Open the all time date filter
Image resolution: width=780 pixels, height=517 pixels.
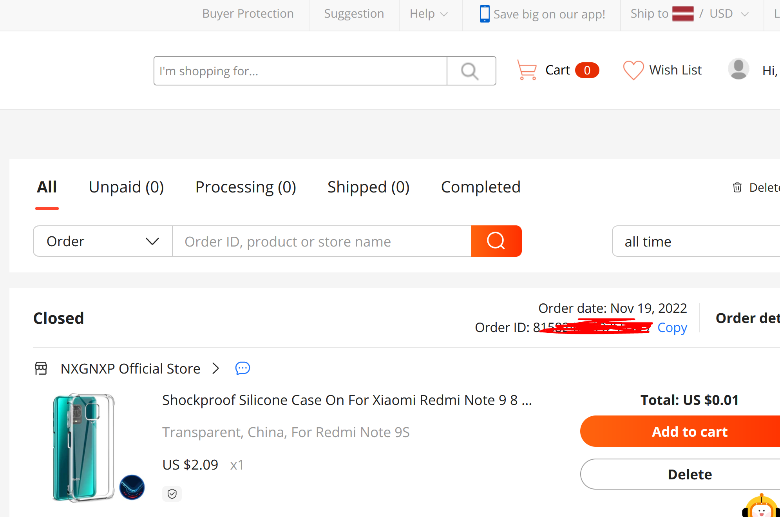(x=696, y=241)
